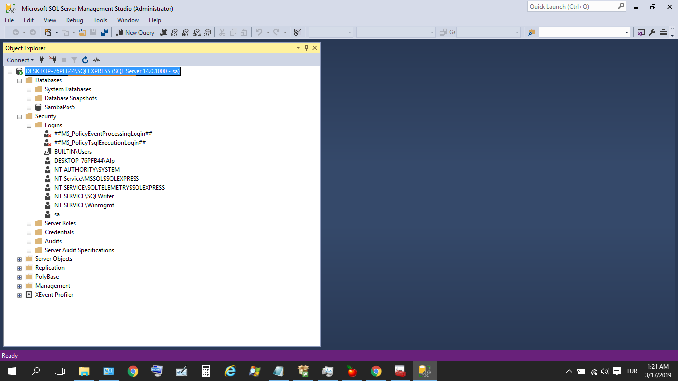Expand the Server Roles folder
The image size is (678, 381).
coord(29,224)
